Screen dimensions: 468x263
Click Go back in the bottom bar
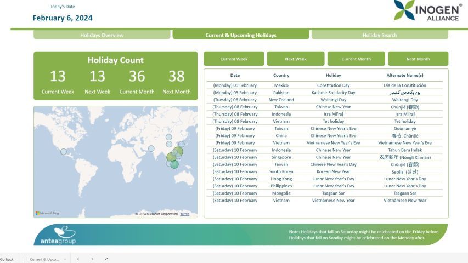tap(7, 259)
